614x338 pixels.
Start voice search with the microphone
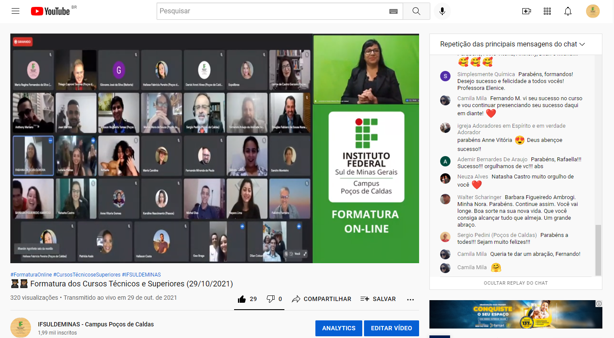[x=442, y=11]
